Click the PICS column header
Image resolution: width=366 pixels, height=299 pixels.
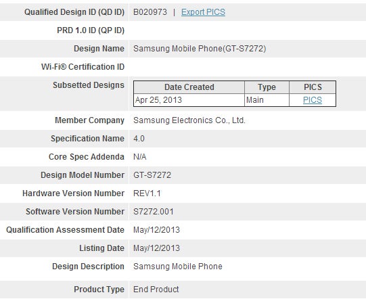[x=313, y=87]
